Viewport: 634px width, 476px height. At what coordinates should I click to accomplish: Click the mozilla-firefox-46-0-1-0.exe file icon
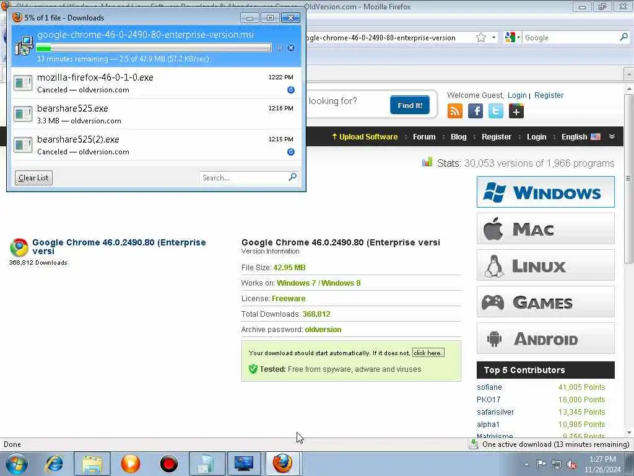(23, 82)
